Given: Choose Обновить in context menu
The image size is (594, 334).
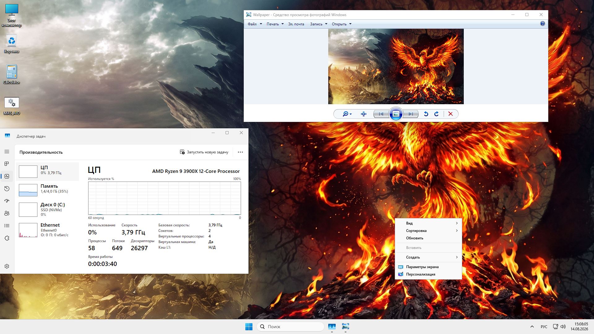Looking at the screenshot, I should 428,238.
